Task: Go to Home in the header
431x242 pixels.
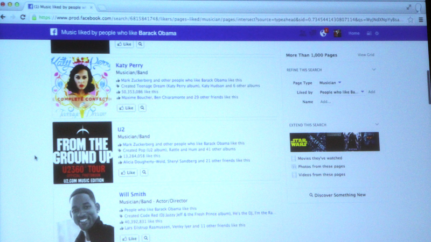Action: [x=354, y=33]
